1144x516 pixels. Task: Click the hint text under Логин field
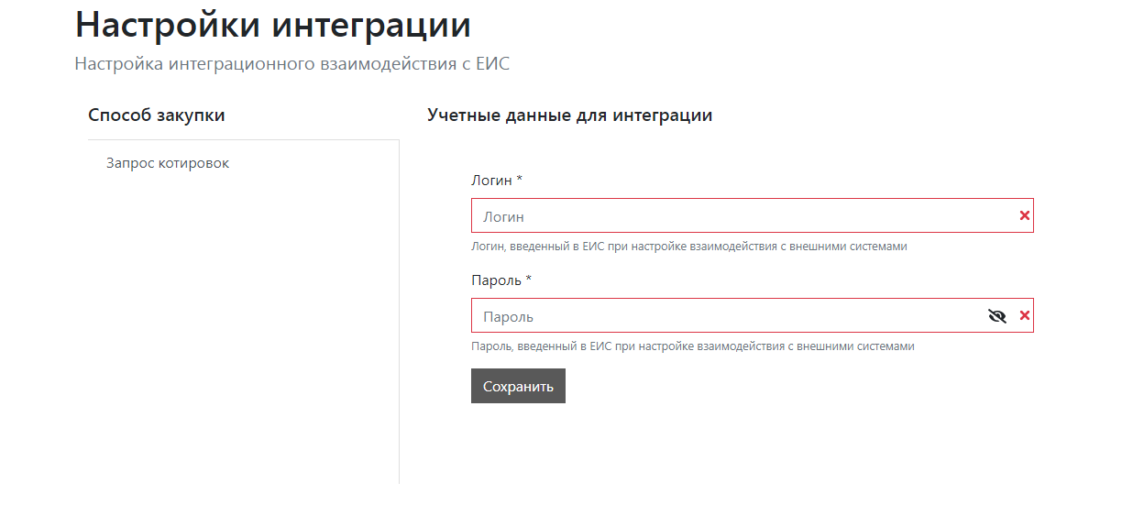[688, 247]
